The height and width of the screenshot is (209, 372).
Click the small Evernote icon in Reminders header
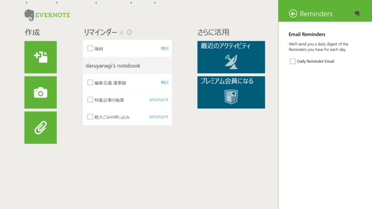357,13
